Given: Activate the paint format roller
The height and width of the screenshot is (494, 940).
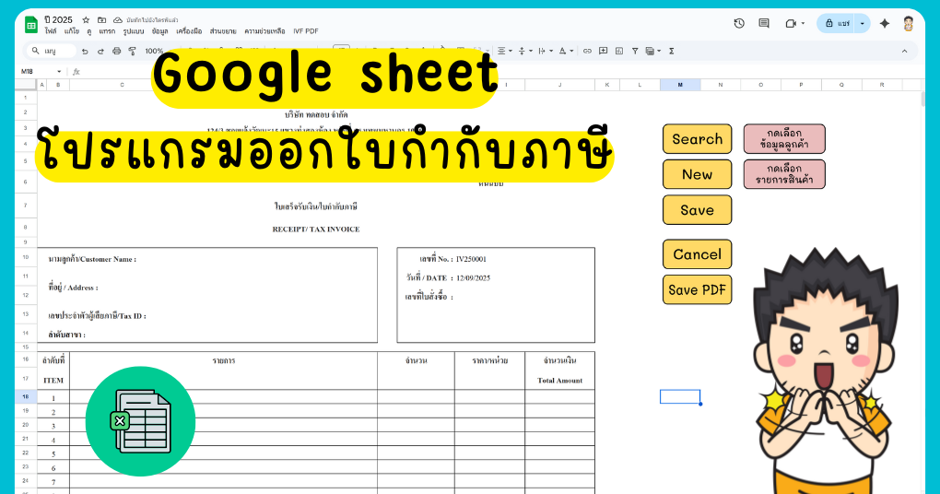Looking at the screenshot, I should [x=132, y=52].
